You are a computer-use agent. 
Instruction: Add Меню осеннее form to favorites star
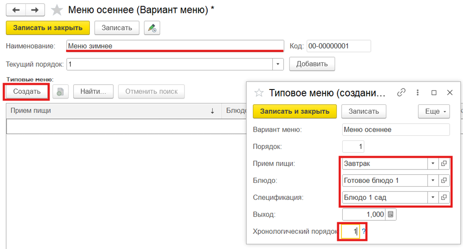pos(57,10)
